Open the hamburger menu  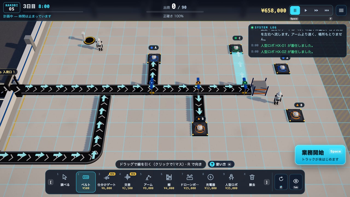(x=341, y=10)
